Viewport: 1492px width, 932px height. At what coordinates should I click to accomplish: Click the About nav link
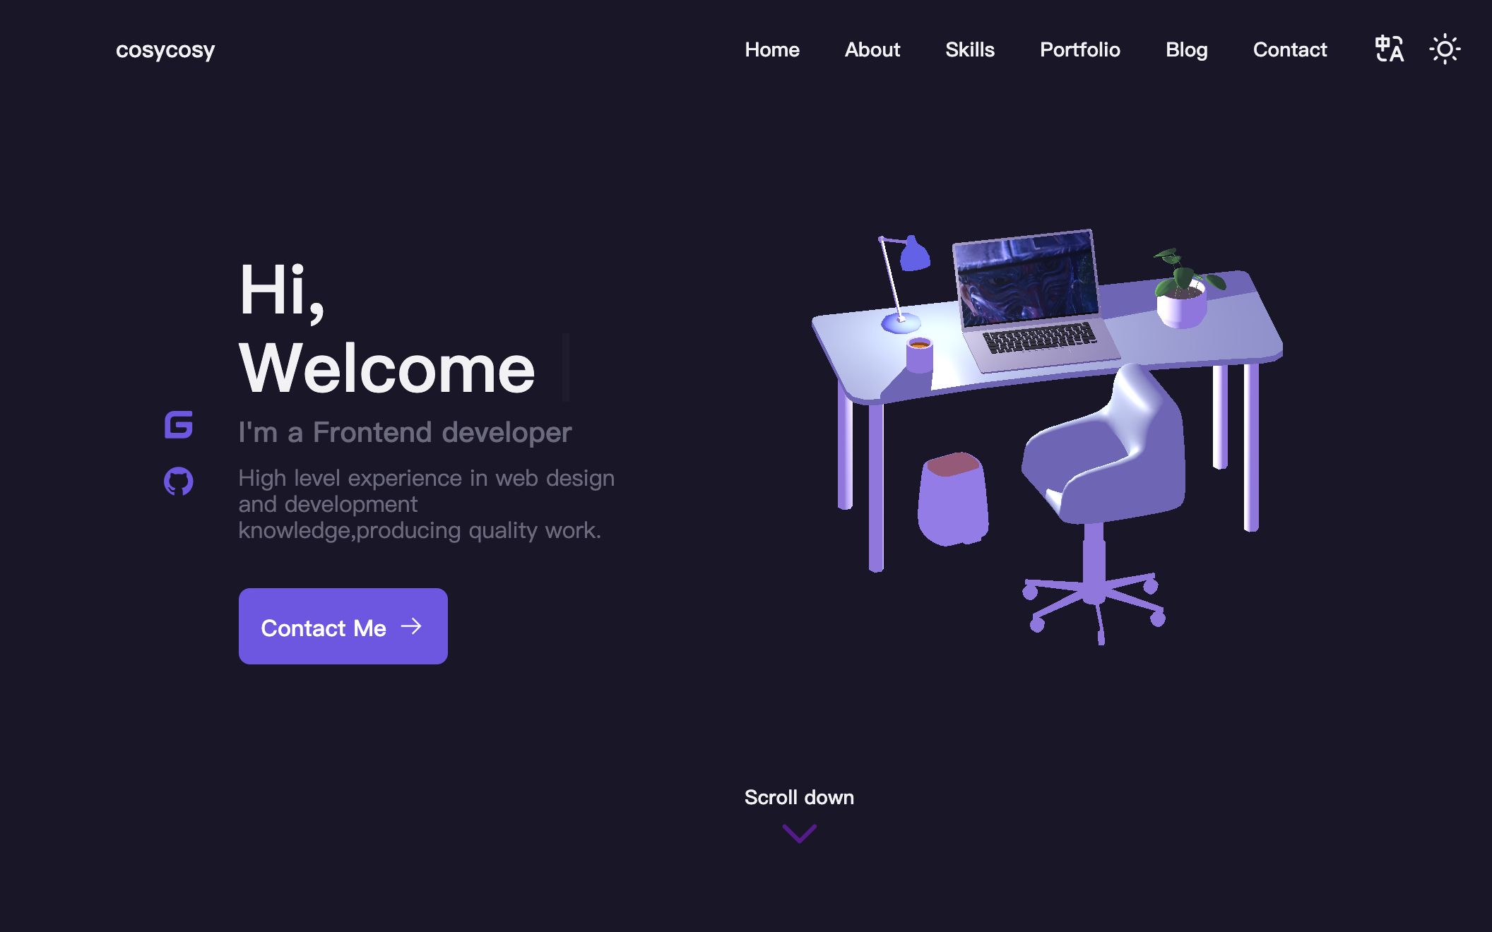coord(871,48)
